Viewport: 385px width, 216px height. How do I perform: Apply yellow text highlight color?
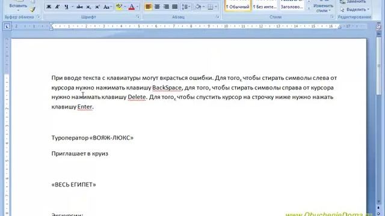(119, 7)
